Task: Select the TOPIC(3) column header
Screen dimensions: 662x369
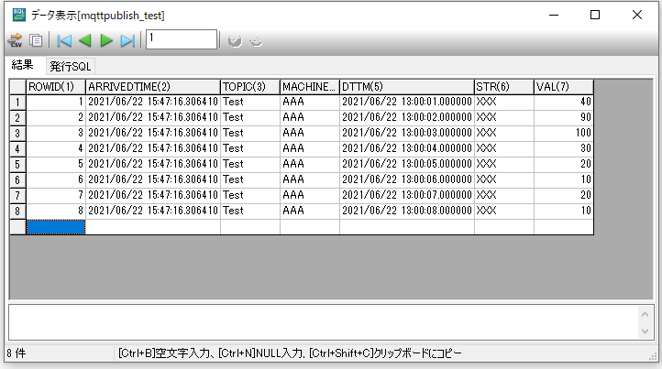Action: (250, 86)
